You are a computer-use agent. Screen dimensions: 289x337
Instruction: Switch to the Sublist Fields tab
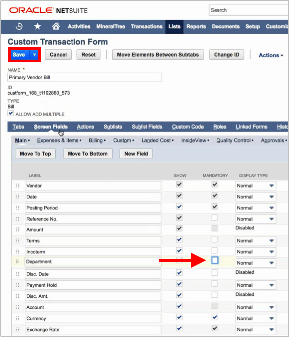click(x=147, y=127)
